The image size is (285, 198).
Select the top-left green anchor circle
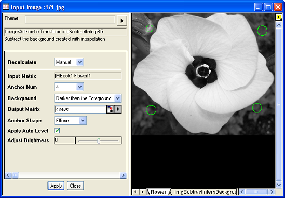(150, 29)
